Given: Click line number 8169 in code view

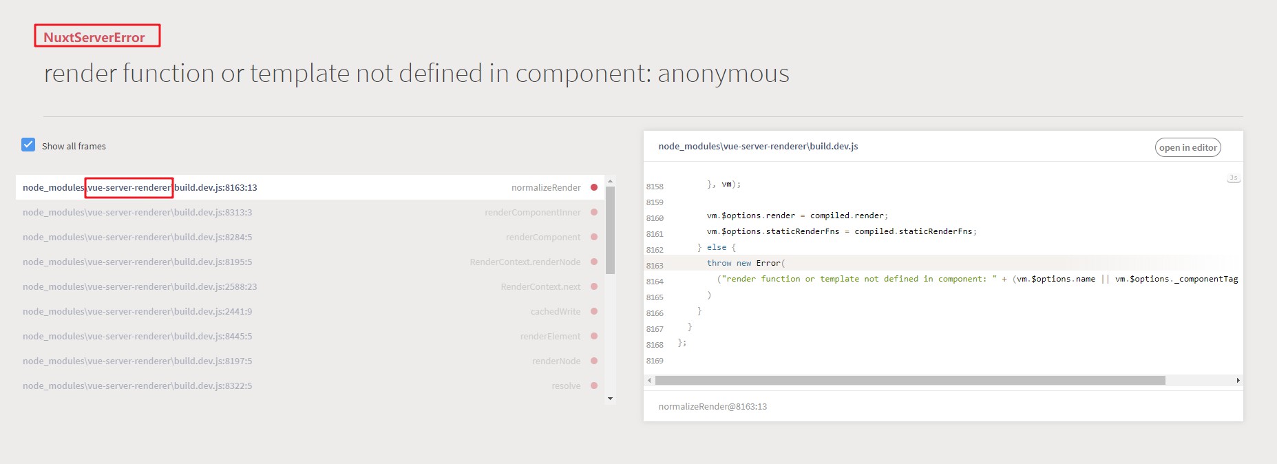Looking at the screenshot, I should pyautogui.click(x=655, y=361).
